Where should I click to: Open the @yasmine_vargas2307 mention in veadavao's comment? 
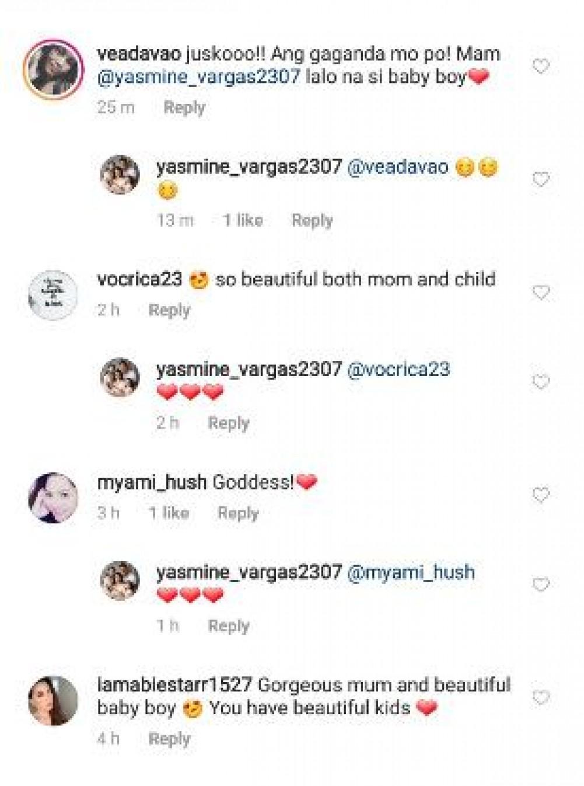[x=198, y=77]
